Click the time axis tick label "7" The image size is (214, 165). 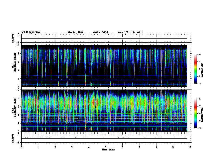click(x=139, y=147)
